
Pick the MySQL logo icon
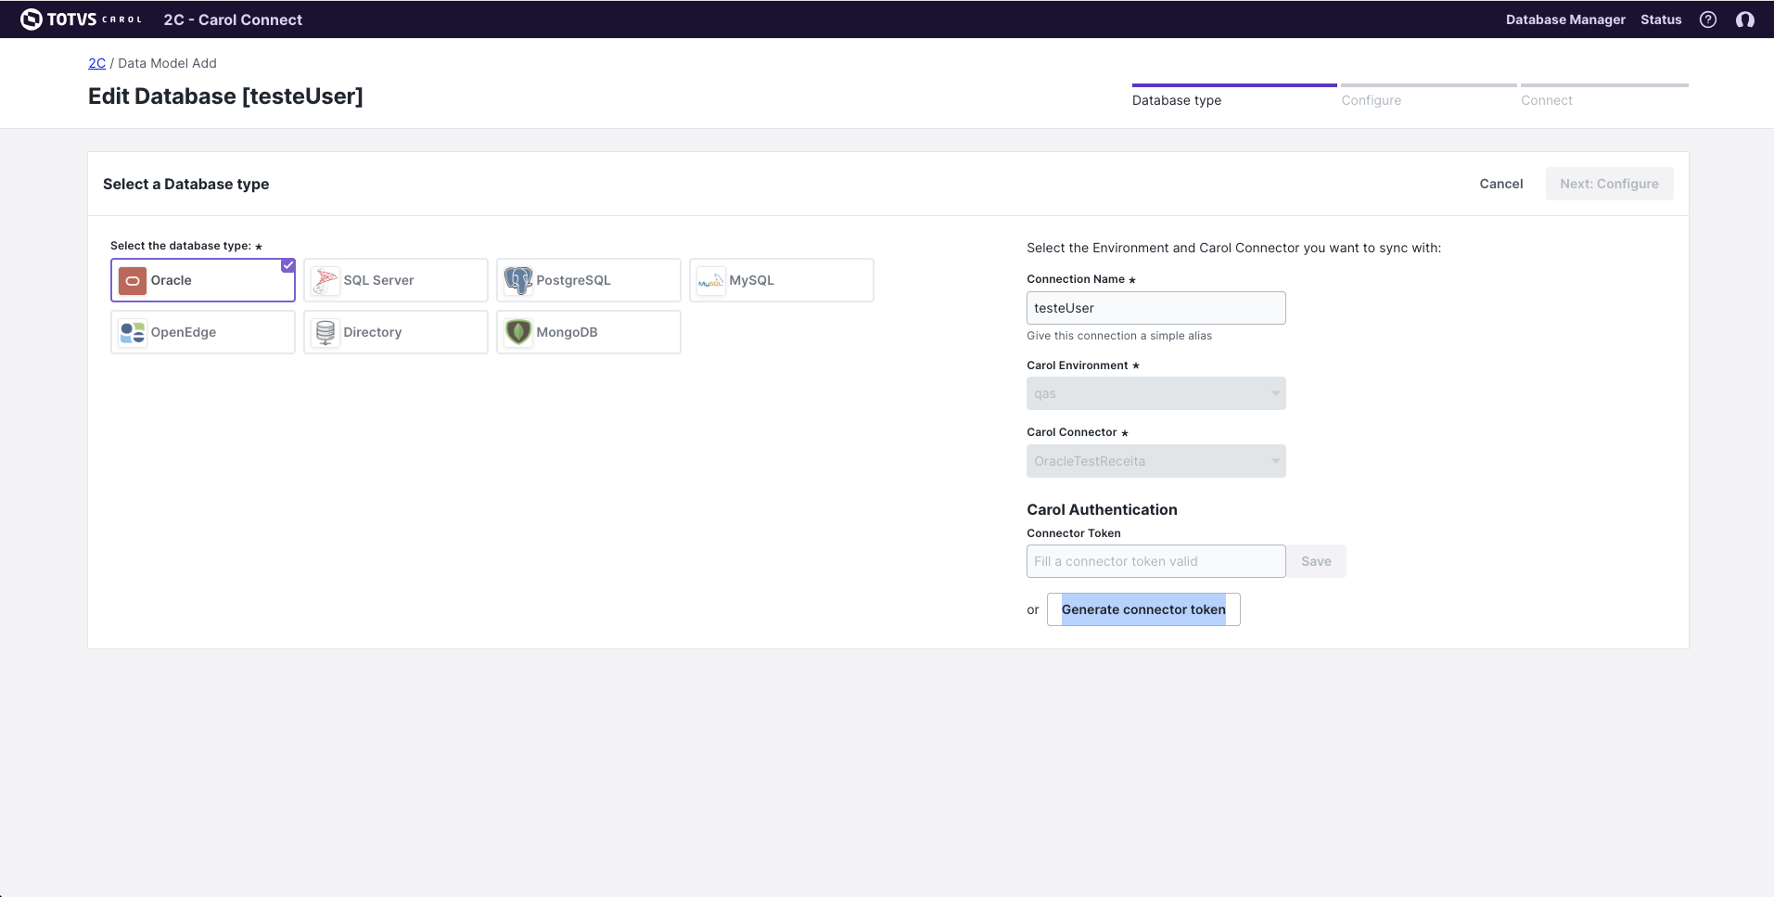pos(711,280)
